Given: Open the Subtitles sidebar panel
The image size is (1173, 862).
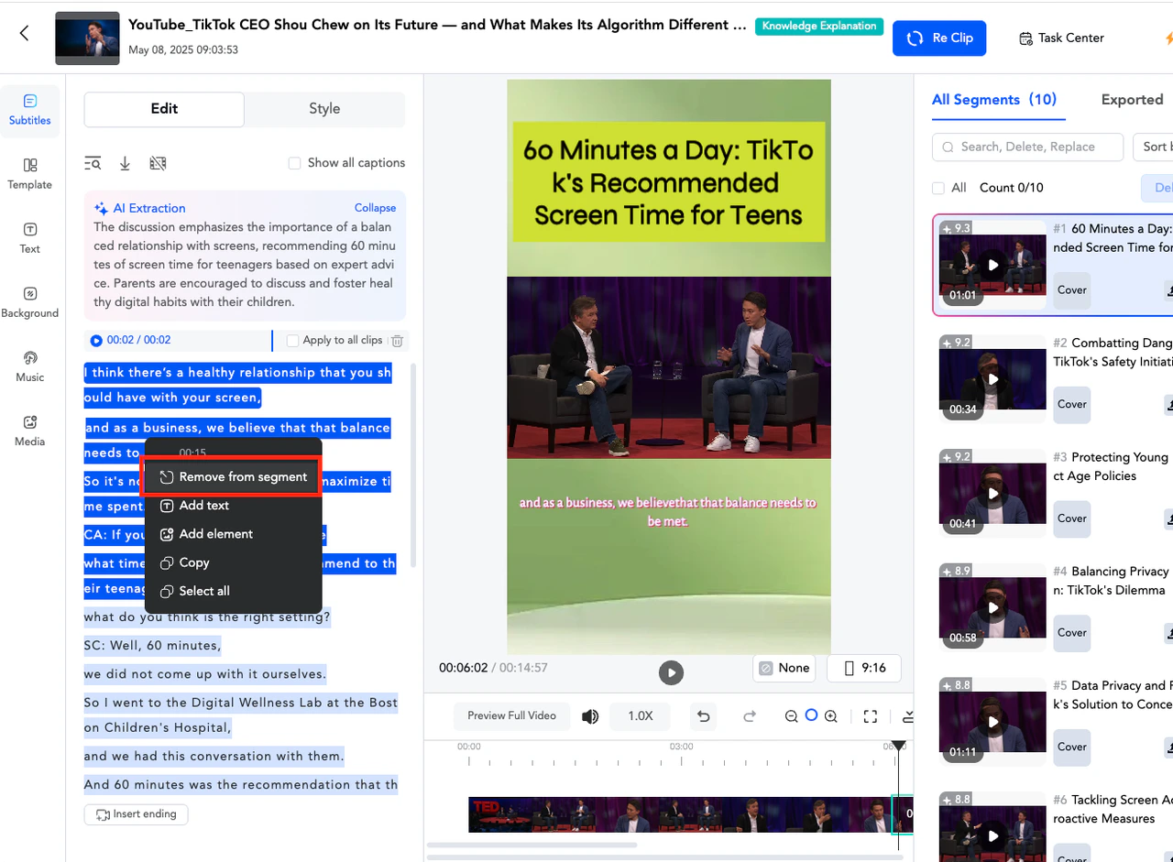Looking at the screenshot, I should (x=30, y=110).
